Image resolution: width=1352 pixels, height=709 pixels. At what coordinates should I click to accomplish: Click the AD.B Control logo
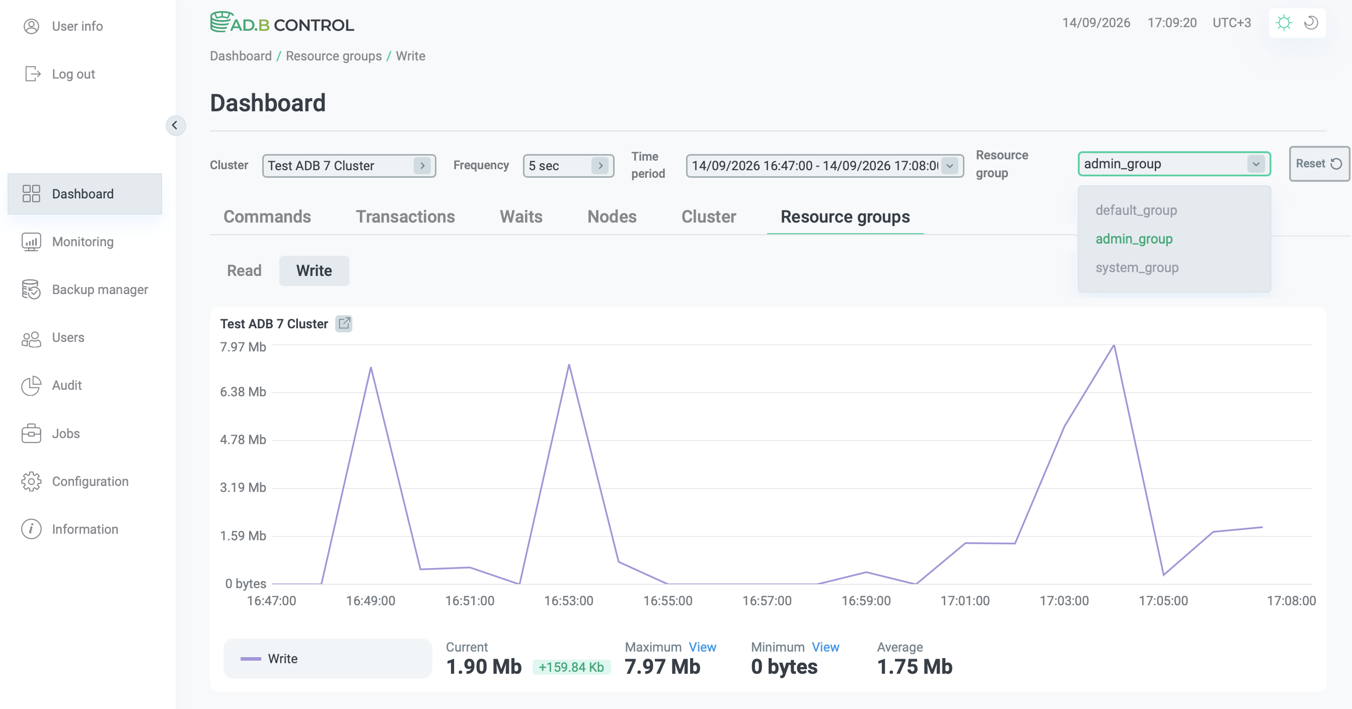click(282, 23)
